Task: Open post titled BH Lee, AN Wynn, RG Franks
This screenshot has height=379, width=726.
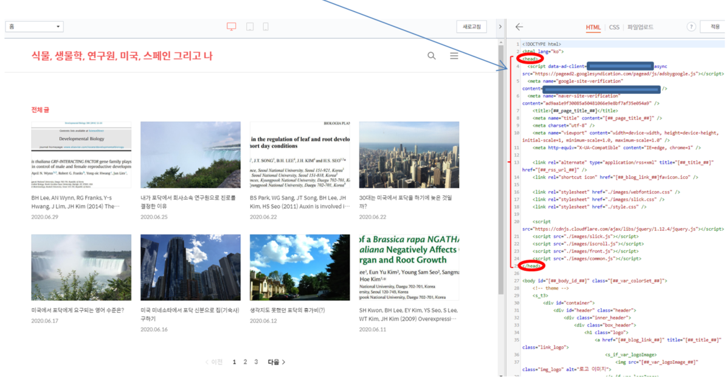Action: point(75,202)
